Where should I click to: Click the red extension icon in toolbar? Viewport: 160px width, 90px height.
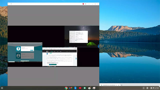(83, 4)
